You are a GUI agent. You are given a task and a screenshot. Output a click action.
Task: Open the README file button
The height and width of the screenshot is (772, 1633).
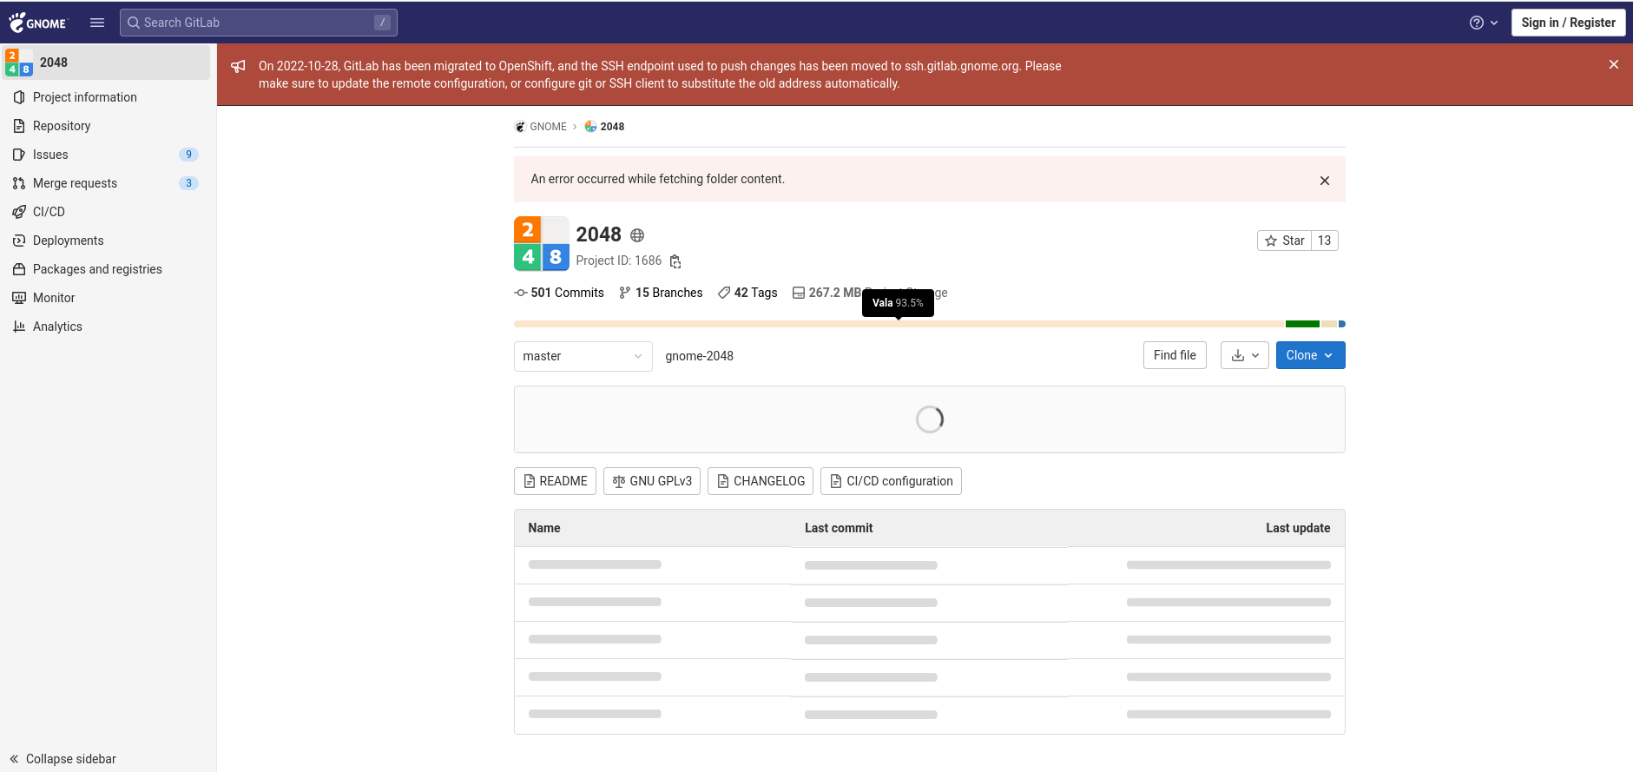[555, 481]
